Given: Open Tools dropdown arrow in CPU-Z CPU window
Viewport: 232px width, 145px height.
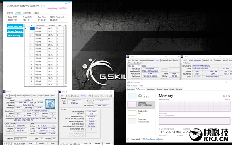Looking at the screenshot, I should coord(35,143).
